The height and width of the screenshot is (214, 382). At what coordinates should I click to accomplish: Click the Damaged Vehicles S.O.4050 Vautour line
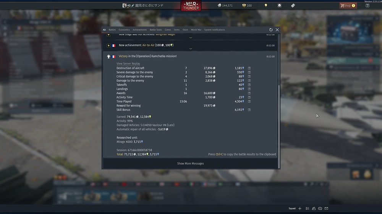pyautogui.click(x=146, y=125)
